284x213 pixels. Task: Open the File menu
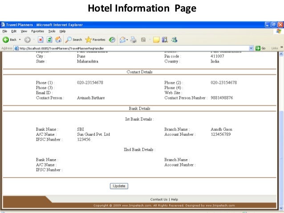(x=4, y=31)
